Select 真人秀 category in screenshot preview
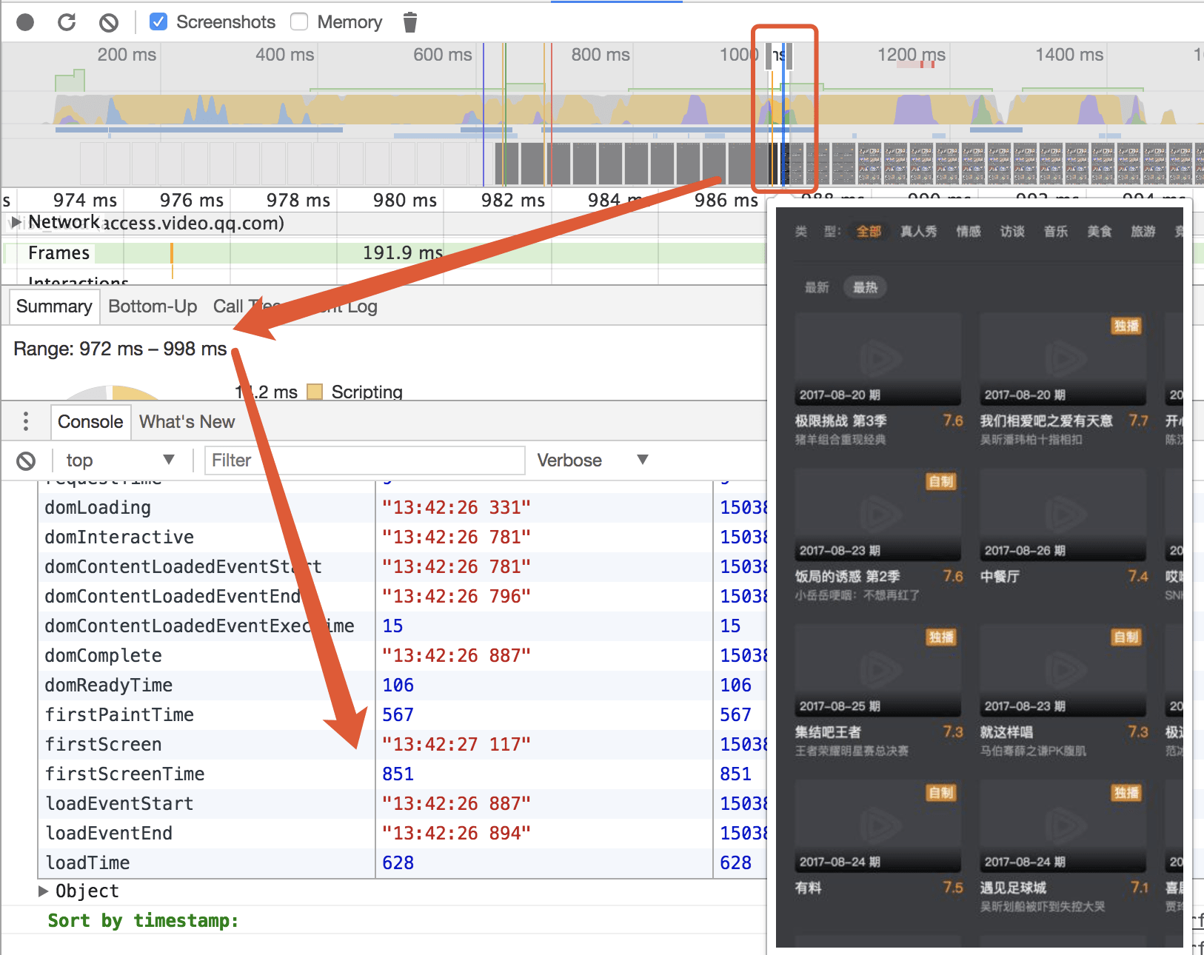Image resolution: width=1204 pixels, height=955 pixels. (918, 232)
